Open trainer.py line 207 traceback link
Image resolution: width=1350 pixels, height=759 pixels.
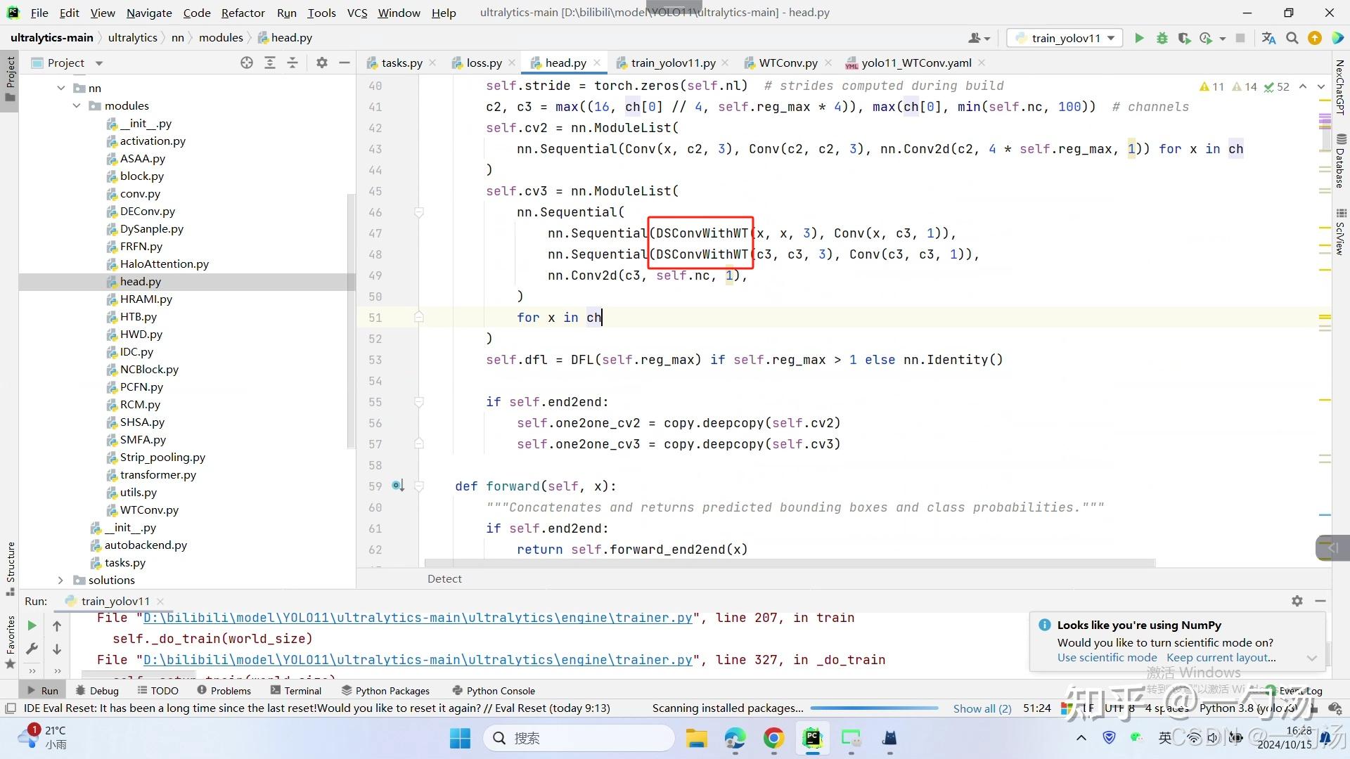[x=418, y=618]
